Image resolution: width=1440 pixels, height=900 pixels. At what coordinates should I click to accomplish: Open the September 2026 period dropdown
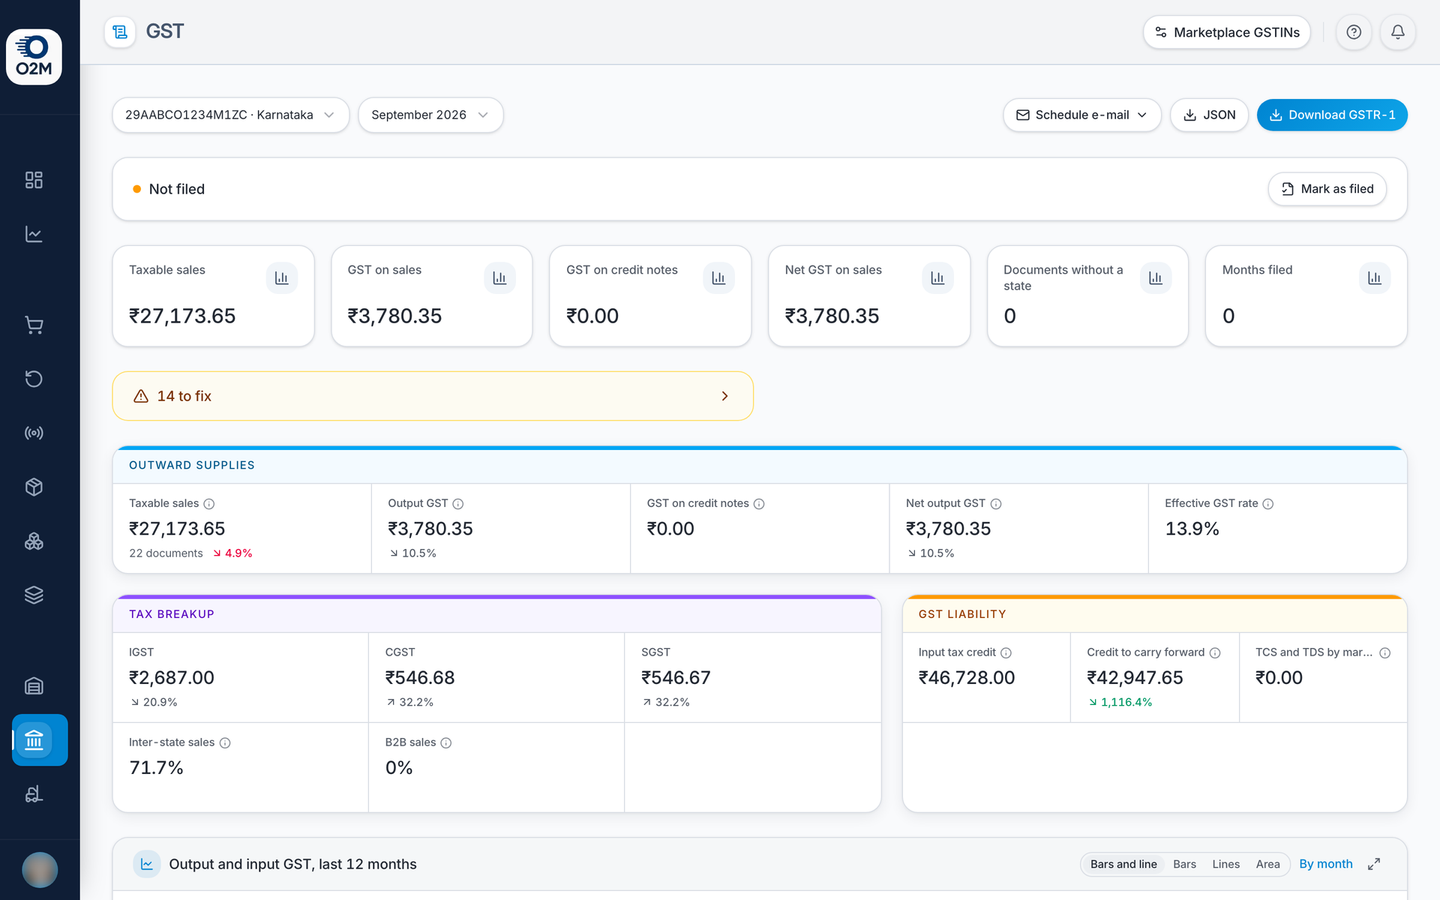[x=430, y=115]
